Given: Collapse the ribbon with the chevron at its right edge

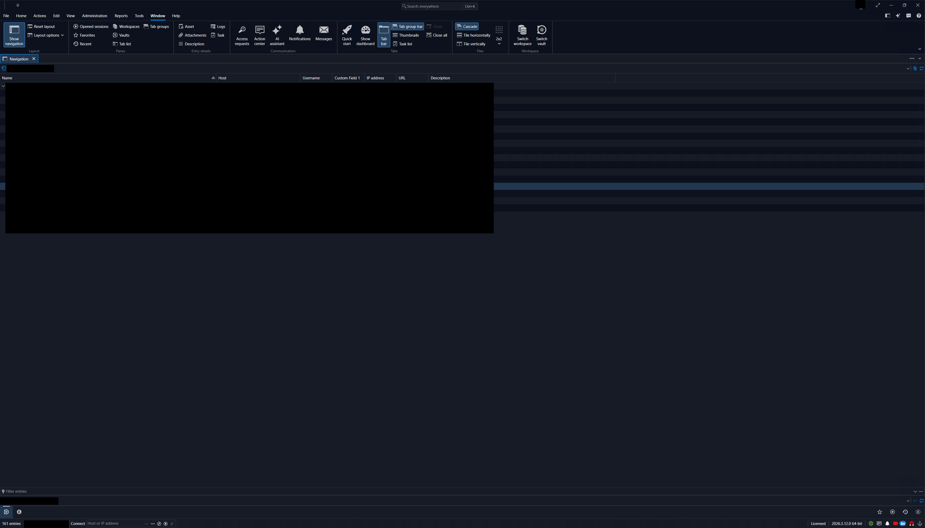Looking at the screenshot, I should tap(920, 49).
